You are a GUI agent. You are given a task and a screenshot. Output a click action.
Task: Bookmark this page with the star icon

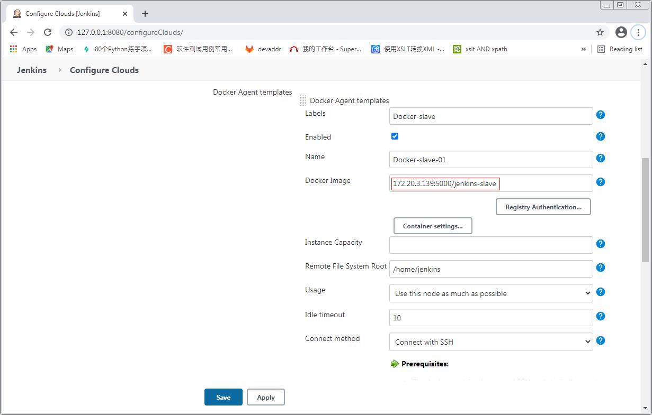(600, 32)
